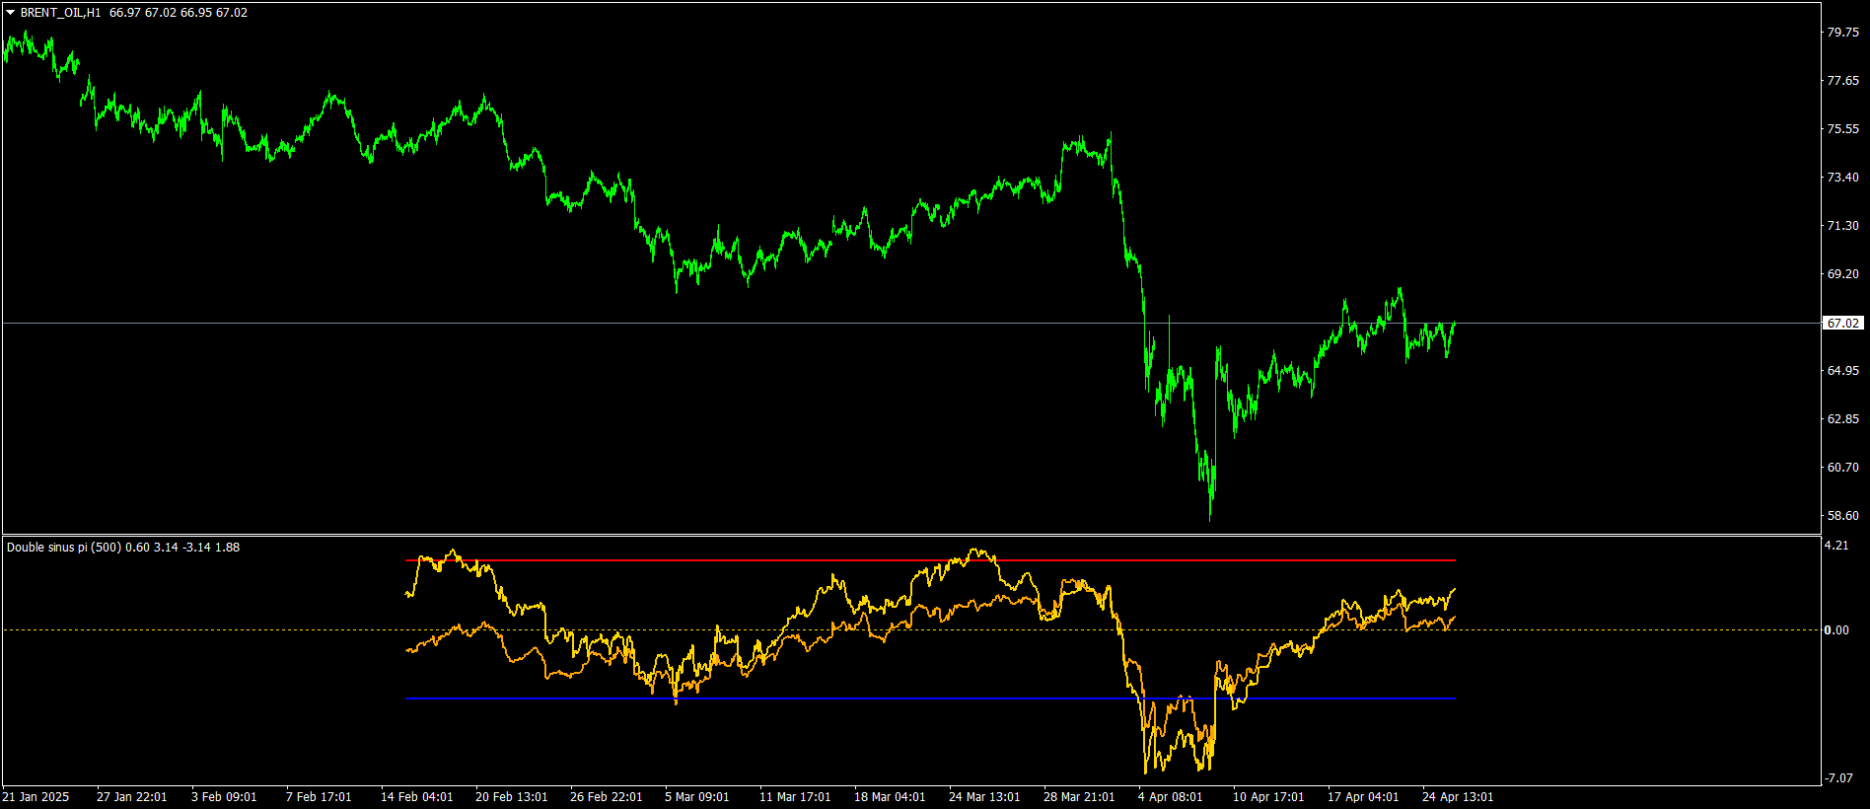Click the 26 Feb 22:01 time label
This screenshot has width=1870, height=809.
[606, 797]
